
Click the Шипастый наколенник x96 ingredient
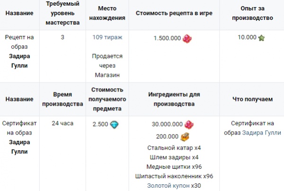click(174, 176)
